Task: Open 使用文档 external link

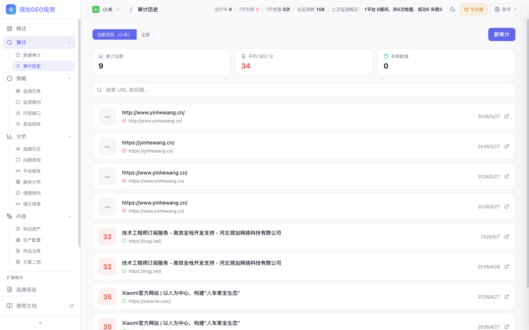Action: tap(40, 306)
